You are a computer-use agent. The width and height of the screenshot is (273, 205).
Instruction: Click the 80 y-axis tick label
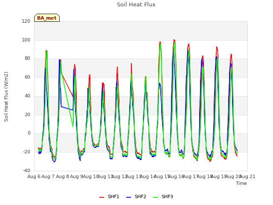[x=27, y=59]
